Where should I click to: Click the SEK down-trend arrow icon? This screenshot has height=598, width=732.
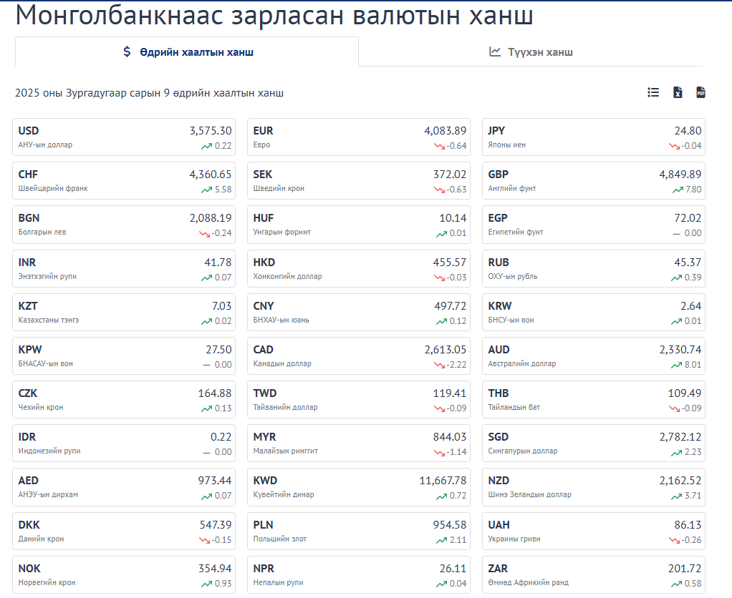tap(439, 190)
